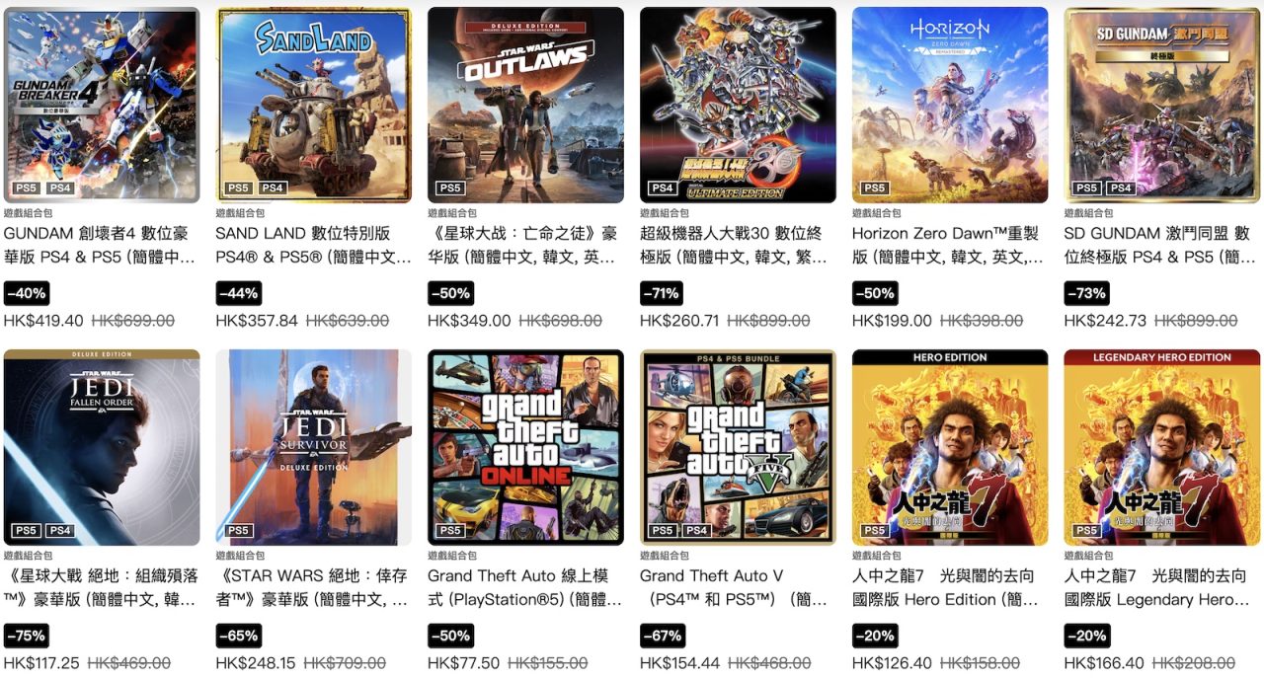
Task: Click the Grand Theft Auto V title link
Action: pyautogui.click(x=737, y=587)
